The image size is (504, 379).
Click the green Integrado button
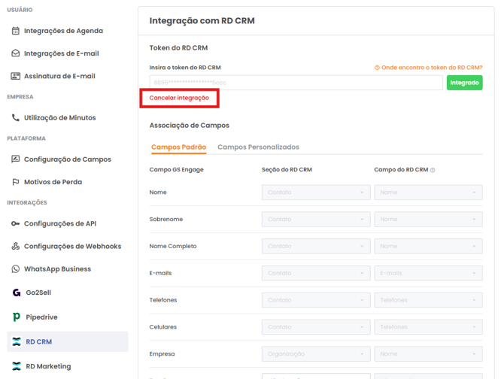point(464,83)
